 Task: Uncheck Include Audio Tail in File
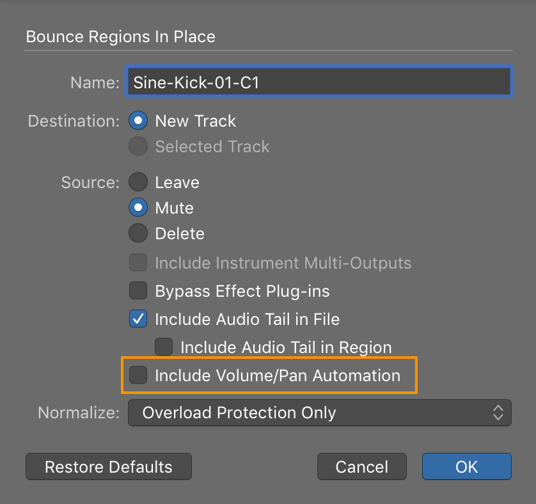[138, 319]
